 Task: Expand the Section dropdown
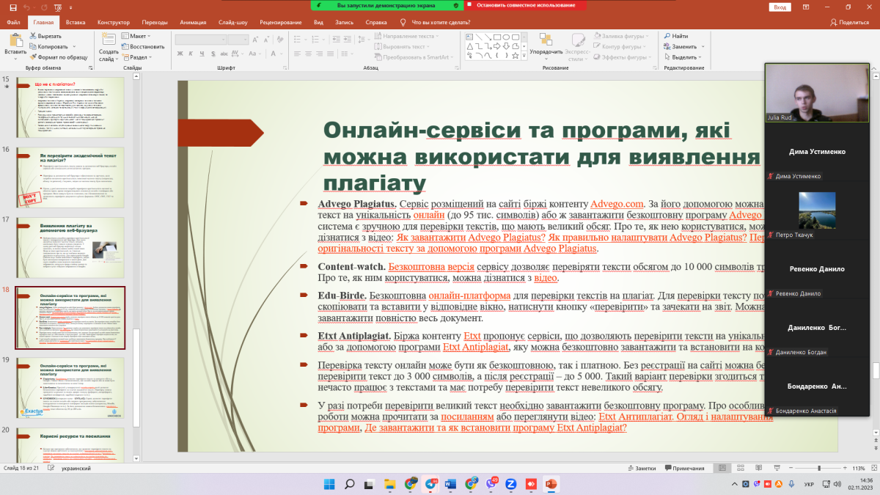139,56
